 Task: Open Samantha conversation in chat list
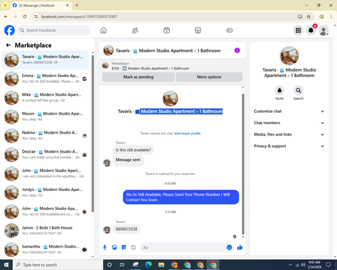45,250
